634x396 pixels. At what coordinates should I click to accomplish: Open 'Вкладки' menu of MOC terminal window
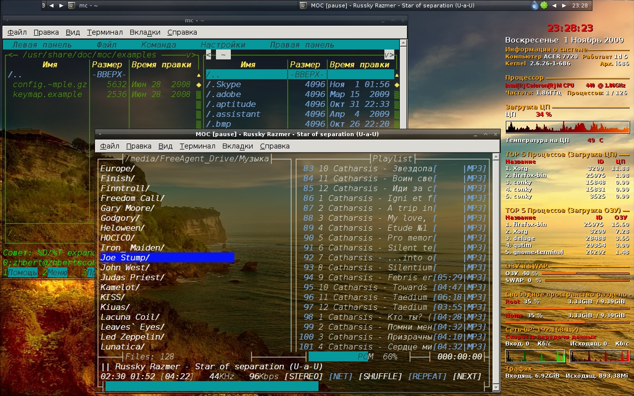click(238, 146)
